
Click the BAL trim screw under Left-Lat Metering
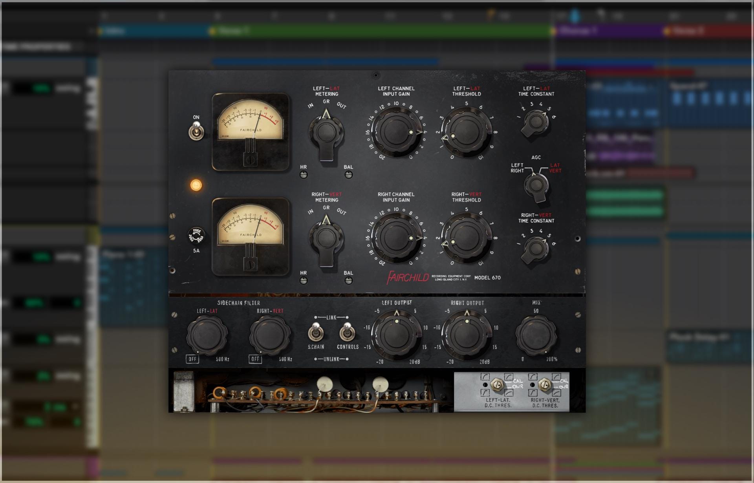pos(348,175)
